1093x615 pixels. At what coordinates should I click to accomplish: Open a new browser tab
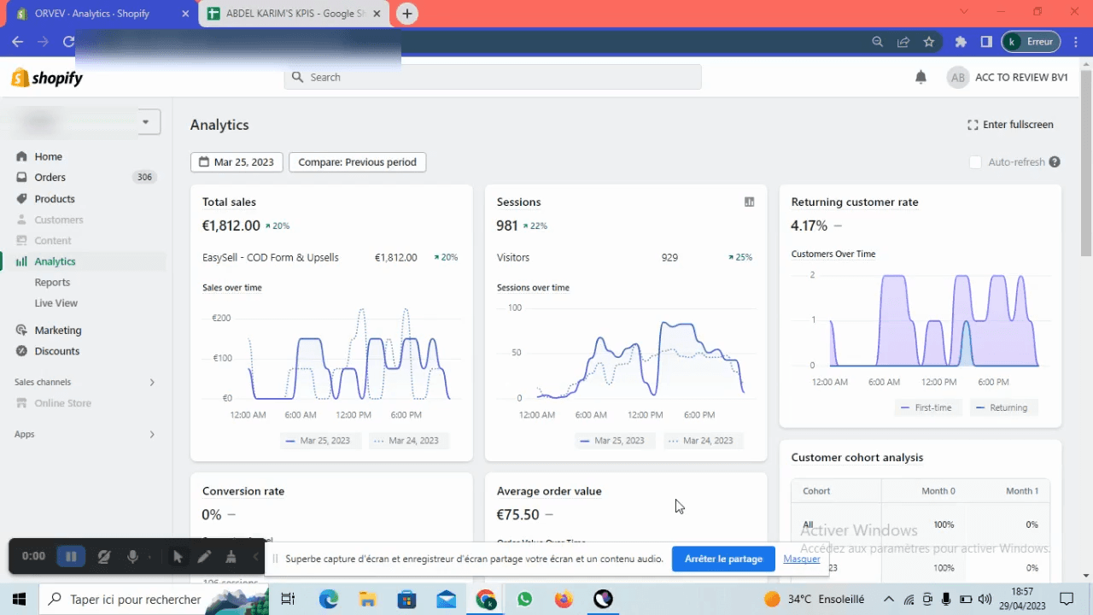tap(407, 14)
